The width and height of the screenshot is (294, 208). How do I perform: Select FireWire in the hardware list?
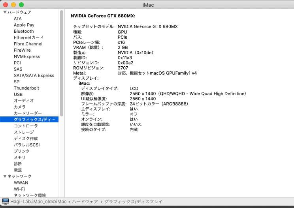(x=22, y=50)
